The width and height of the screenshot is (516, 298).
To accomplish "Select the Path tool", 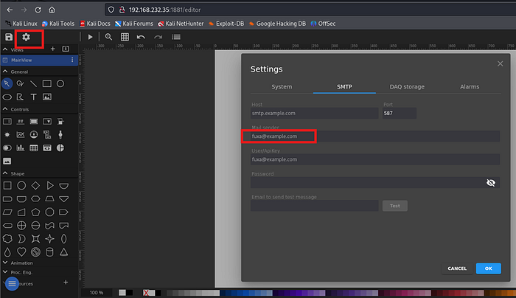I will pos(21,97).
